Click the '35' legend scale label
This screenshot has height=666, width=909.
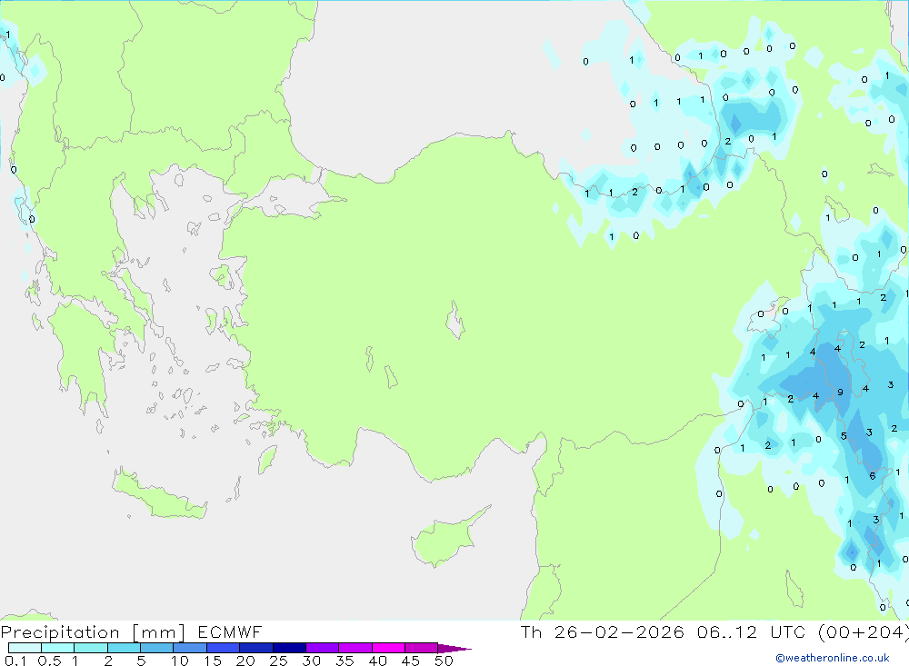345,661
